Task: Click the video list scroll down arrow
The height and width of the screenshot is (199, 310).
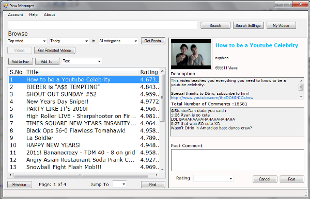Action: click(162, 170)
